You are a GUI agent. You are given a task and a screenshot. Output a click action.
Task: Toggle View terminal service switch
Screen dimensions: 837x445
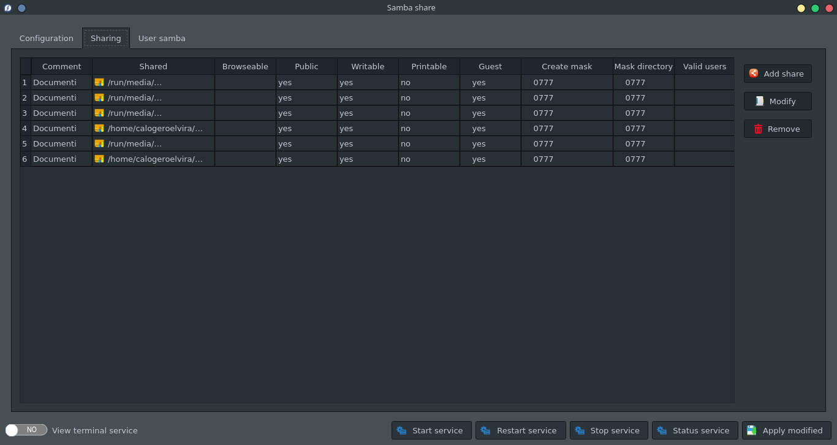(26, 430)
